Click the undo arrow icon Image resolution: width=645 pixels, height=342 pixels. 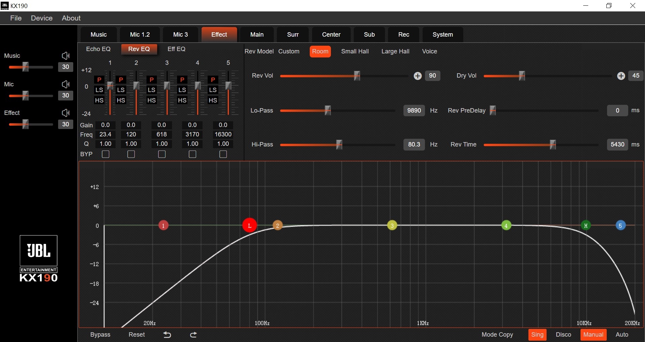167,335
